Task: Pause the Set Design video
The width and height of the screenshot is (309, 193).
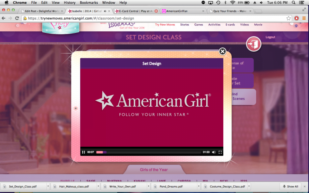Action: click(83, 152)
